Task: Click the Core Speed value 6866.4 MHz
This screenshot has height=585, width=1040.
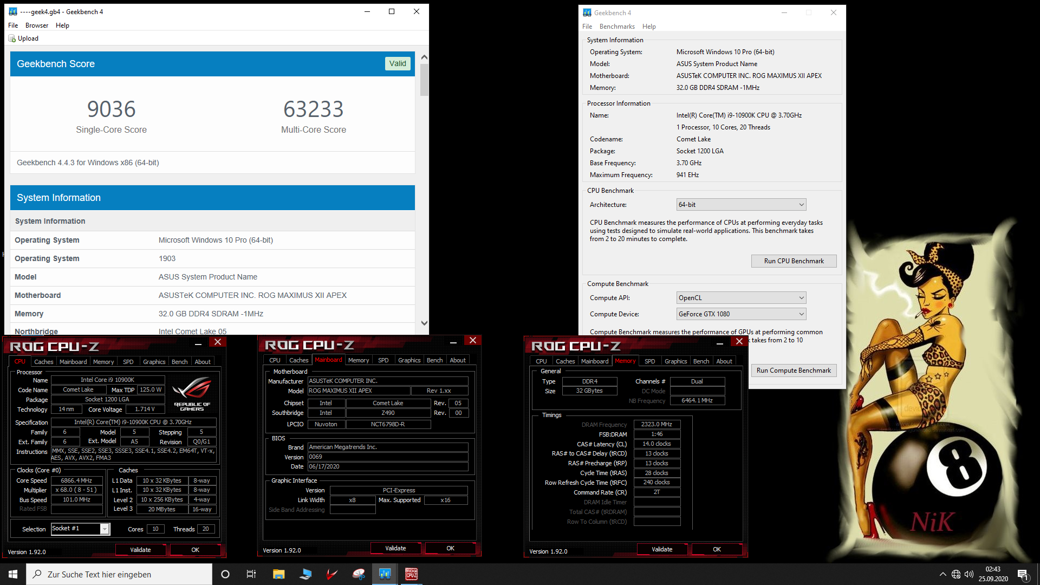Action: click(x=76, y=480)
